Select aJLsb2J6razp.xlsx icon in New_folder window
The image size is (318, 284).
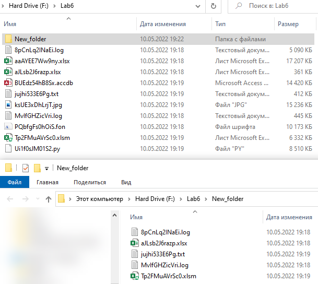pos(135,243)
